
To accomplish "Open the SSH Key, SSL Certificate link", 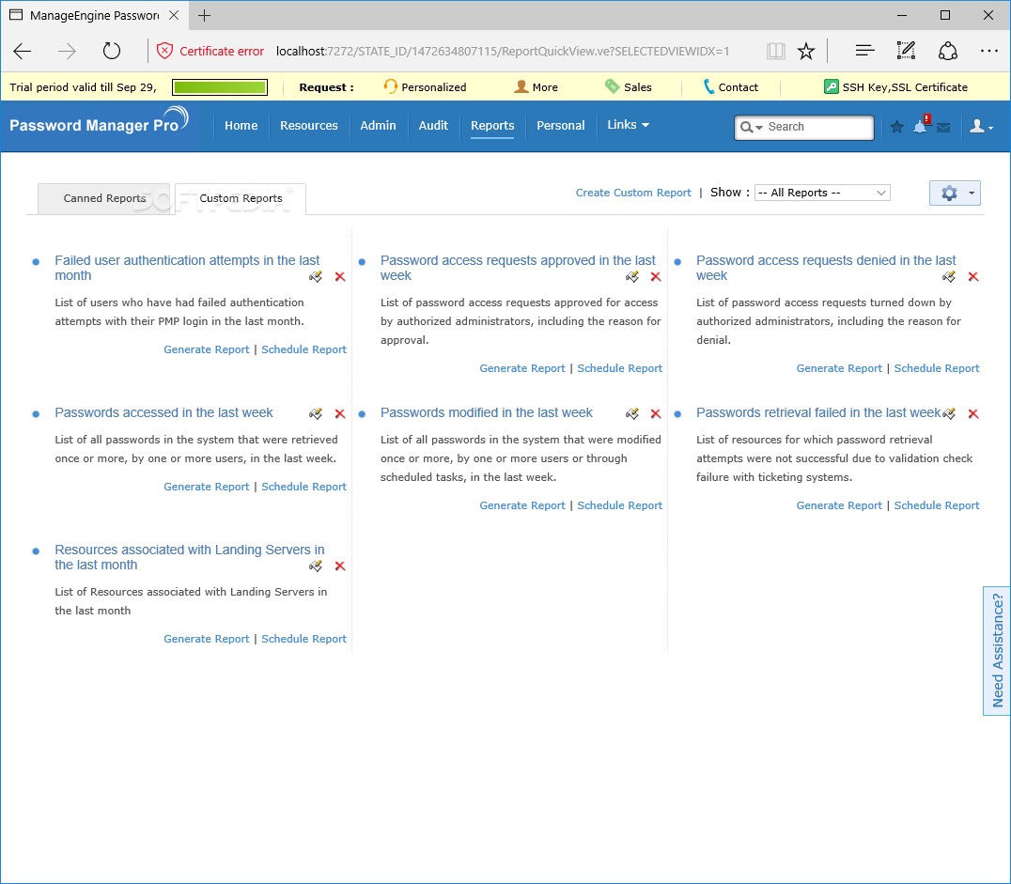I will [x=895, y=87].
